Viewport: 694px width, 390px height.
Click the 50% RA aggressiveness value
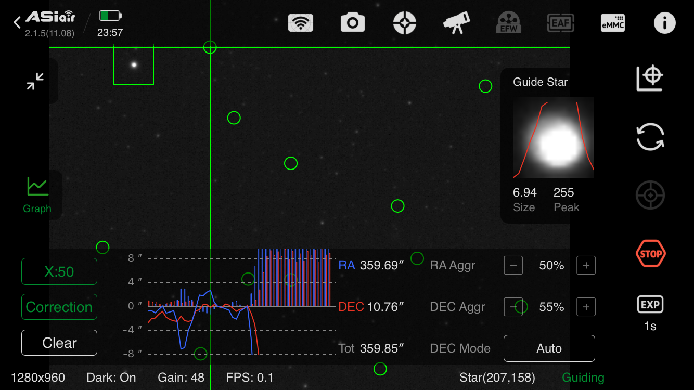click(551, 265)
